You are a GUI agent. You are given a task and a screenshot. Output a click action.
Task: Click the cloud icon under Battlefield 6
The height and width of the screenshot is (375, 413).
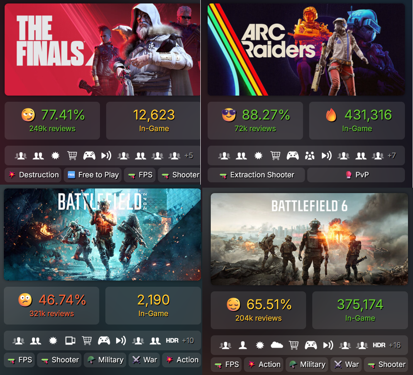pyautogui.click(x=277, y=345)
